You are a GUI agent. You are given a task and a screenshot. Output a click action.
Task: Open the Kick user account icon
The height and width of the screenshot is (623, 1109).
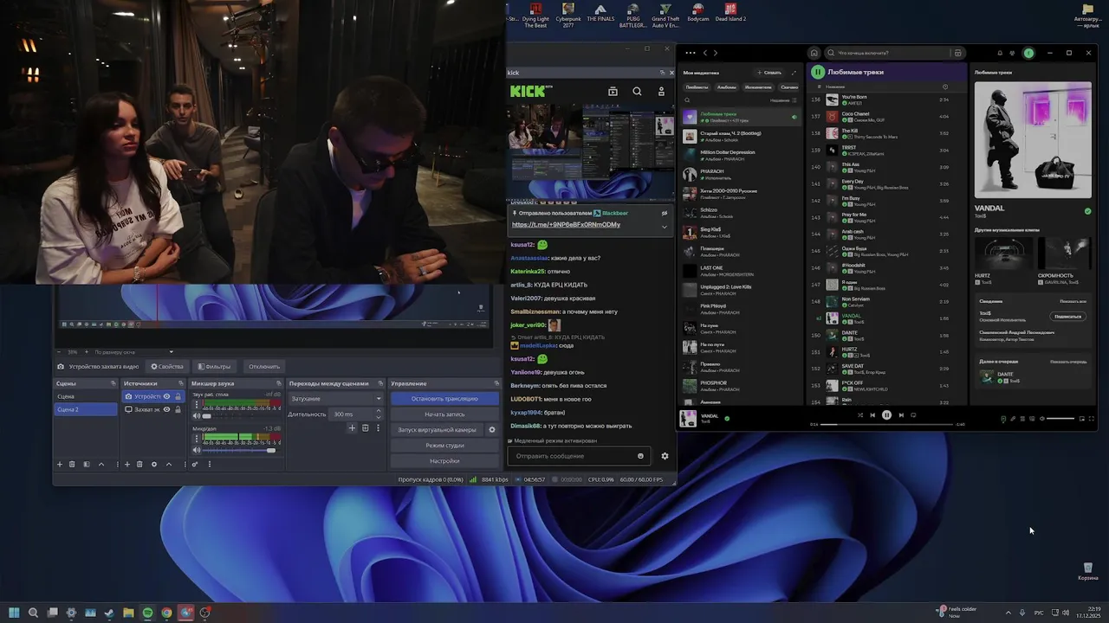point(661,91)
